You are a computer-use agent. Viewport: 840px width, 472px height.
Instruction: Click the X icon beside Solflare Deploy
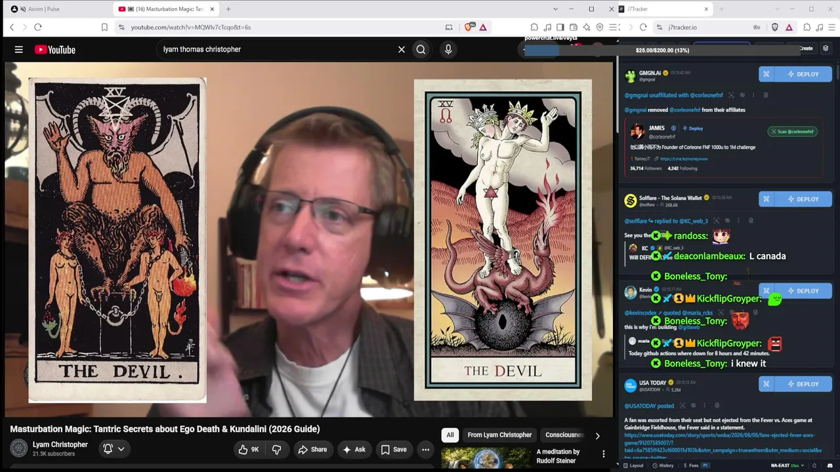766,199
